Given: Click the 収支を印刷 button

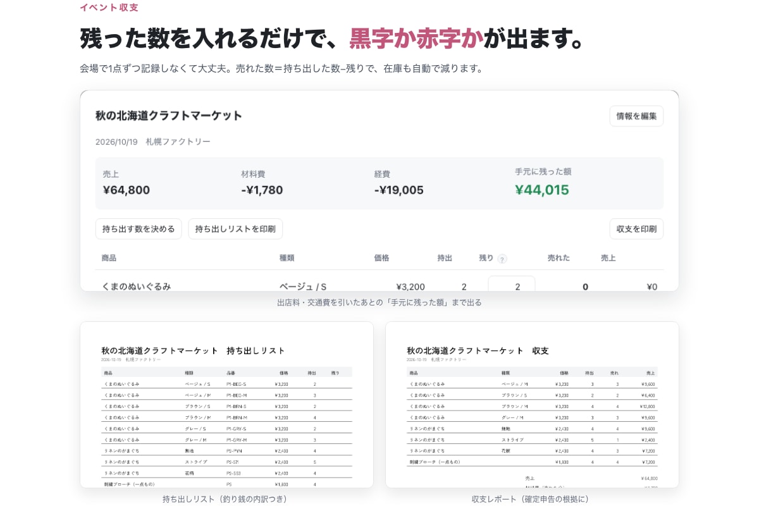Looking at the screenshot, I should coord(636,229).
